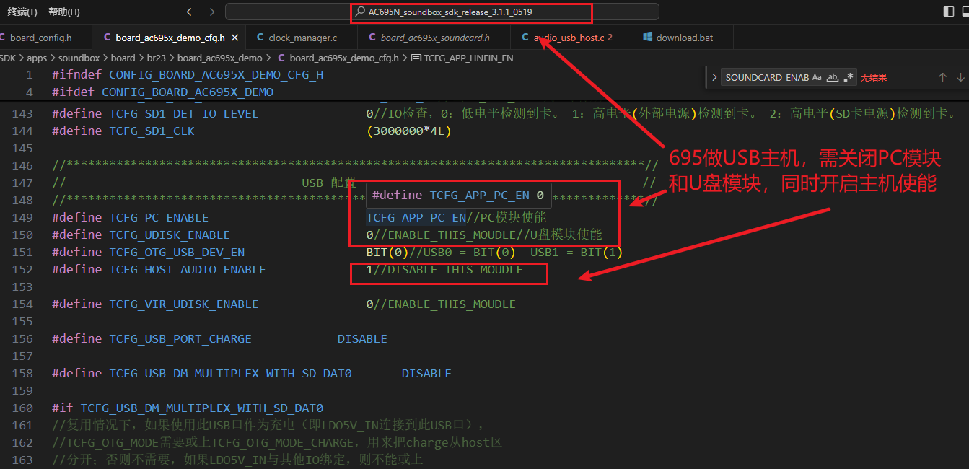The height and width of the screenshot is (469, 969).
Task: Open the apps breadcrumb
Action: tap(37, 58)
